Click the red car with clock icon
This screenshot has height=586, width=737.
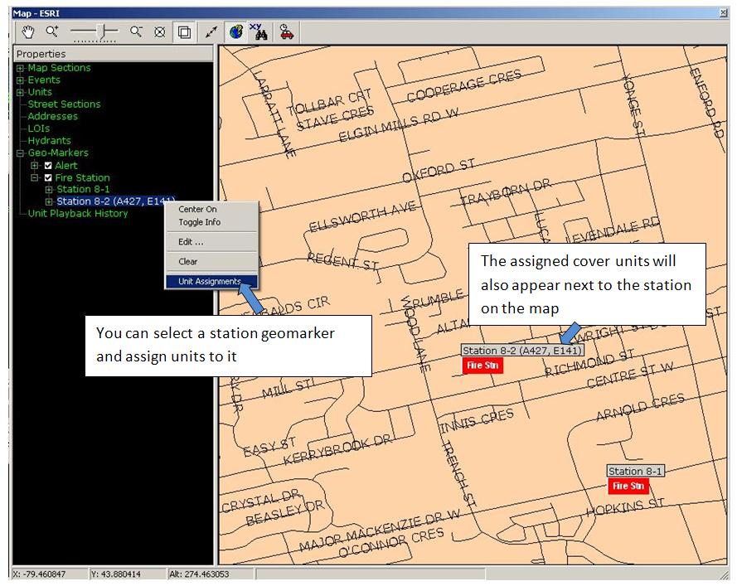(x=286, y=31)
